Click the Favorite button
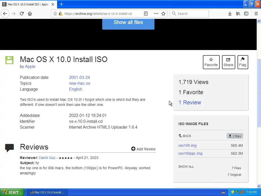Screen dimensions: 261x196 point(211,62)
